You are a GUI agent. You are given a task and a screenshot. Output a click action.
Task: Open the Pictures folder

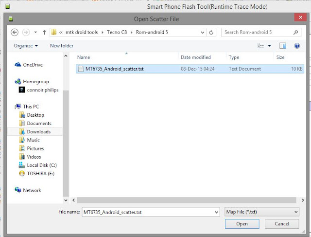pos(35,148)
